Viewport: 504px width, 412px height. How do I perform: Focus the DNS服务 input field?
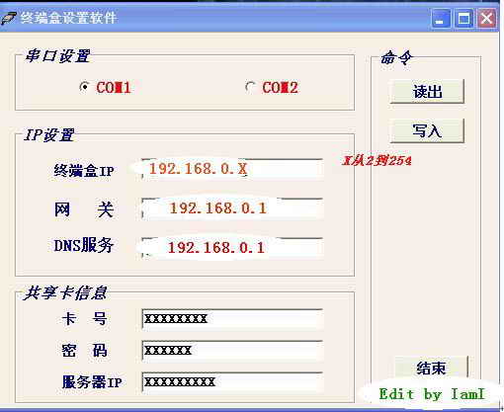(232, 248)
